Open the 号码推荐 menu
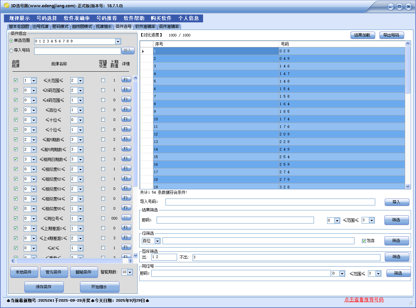416x308 pixels. (107, 18)
